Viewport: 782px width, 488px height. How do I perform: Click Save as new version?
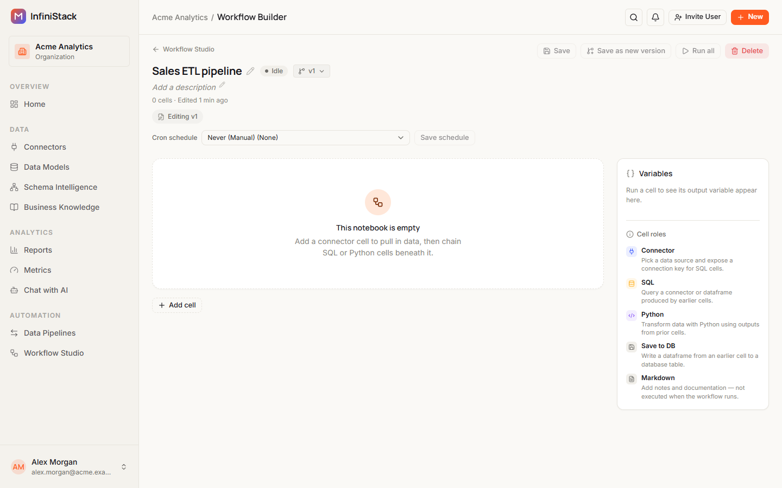626,51
